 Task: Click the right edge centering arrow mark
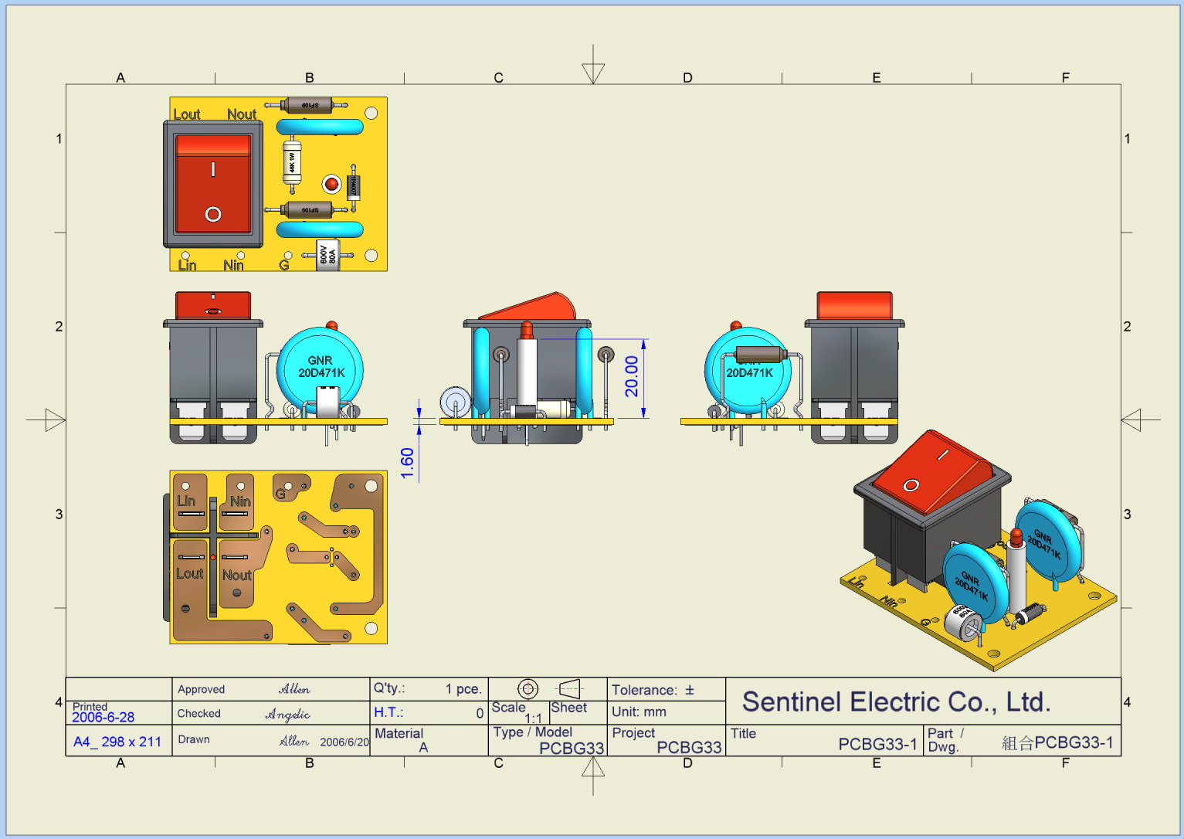1132,420
